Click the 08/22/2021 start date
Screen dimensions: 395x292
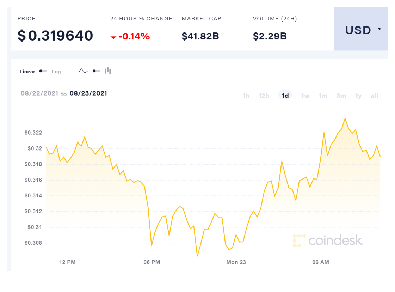(39, 93)
